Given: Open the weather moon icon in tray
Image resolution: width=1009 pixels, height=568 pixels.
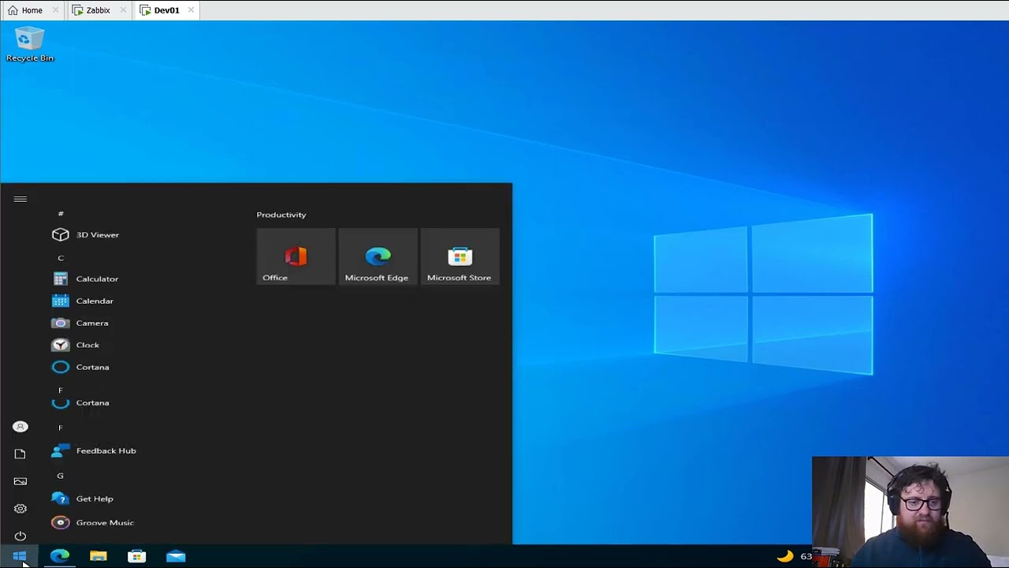Looking at the screenshot, I should (785, 556).
